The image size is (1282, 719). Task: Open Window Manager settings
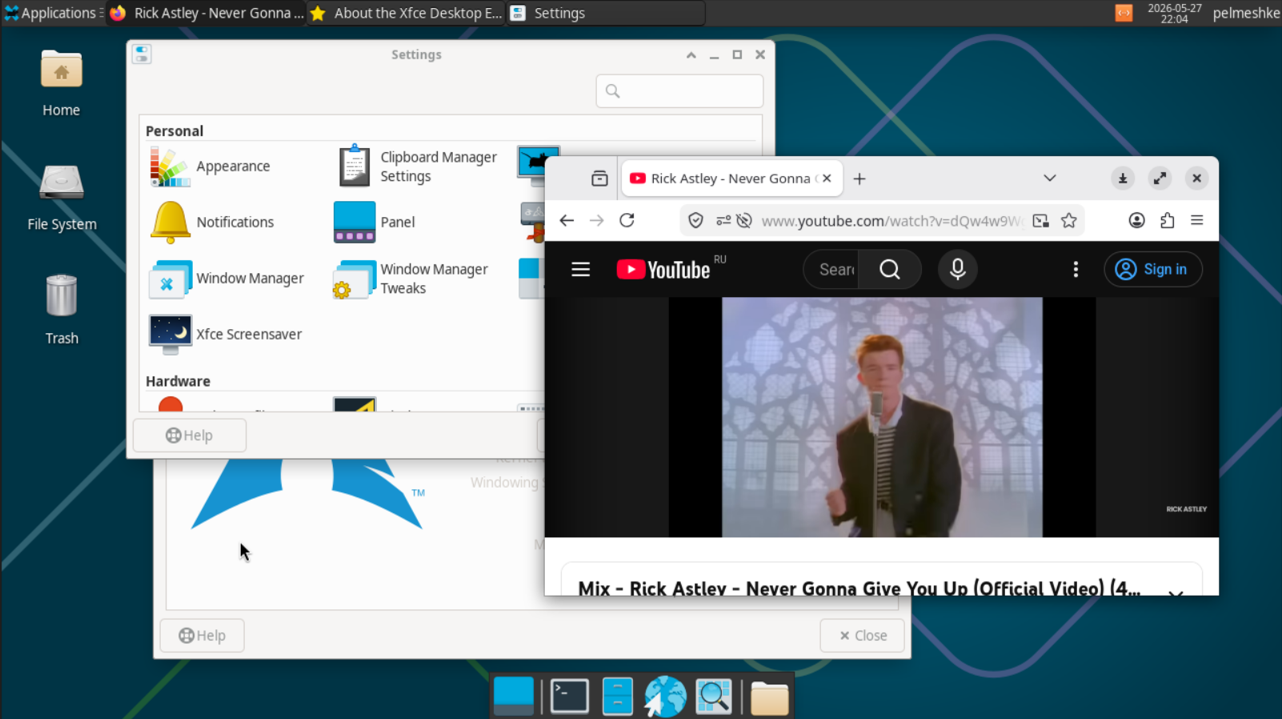pyautogui.click(x=226, y=279)
